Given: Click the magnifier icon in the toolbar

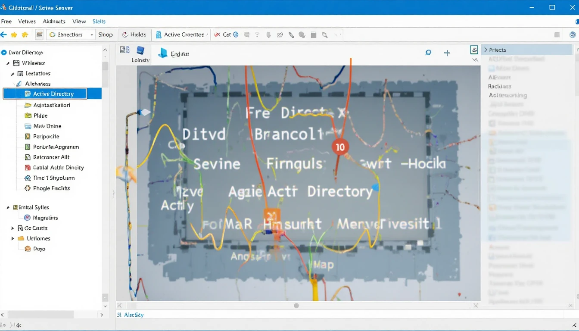Looking at the screenshot, I should pyautogui.click(x=325, y=35).
